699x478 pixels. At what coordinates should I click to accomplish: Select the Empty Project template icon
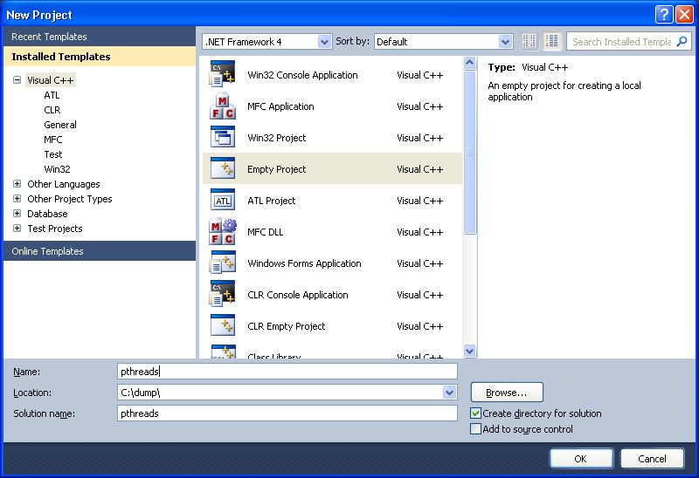click(223, 168)
